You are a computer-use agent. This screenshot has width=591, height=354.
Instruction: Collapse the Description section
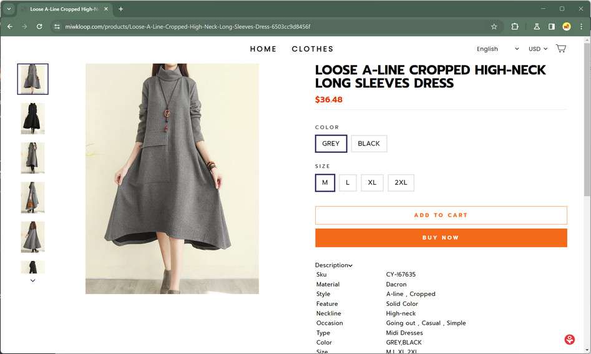tap(334, 265)
